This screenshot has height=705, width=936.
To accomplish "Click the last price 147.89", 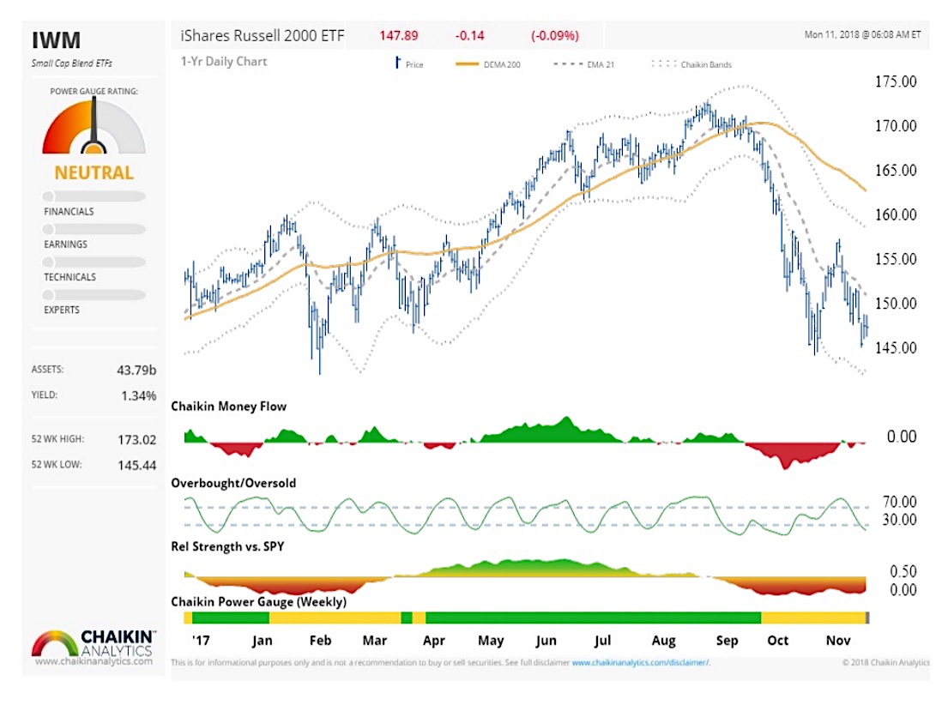I will pos(399,36).
